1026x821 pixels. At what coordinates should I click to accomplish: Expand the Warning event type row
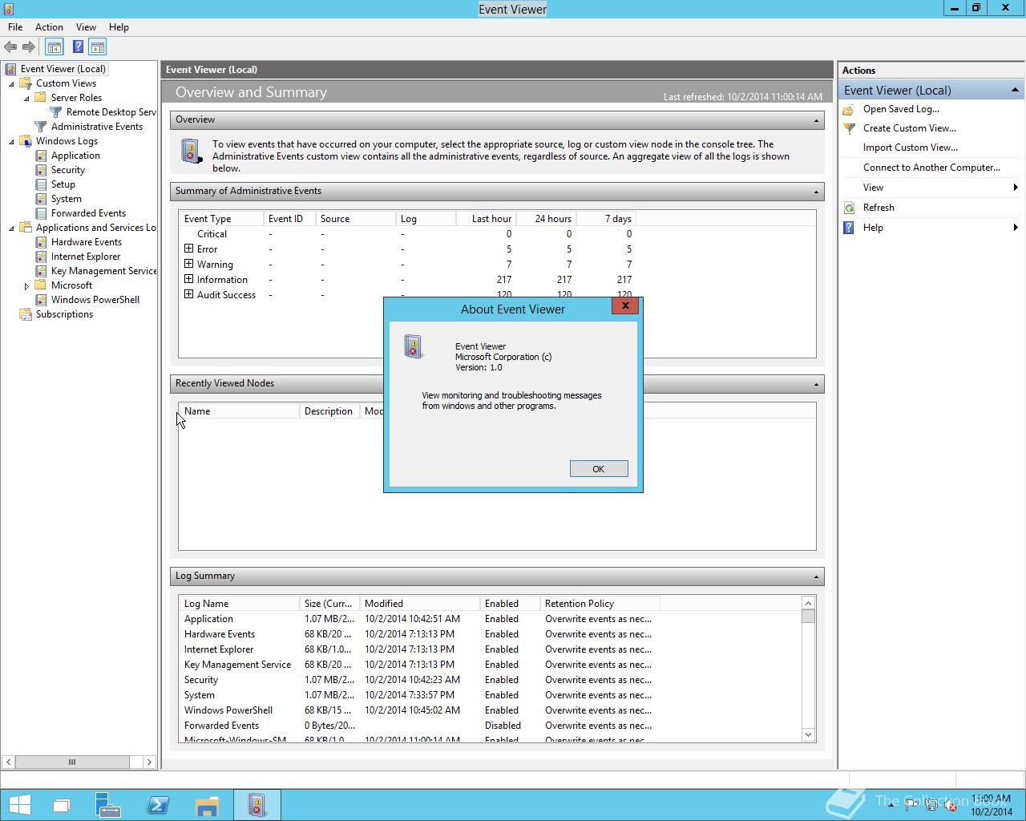(188, 264)
